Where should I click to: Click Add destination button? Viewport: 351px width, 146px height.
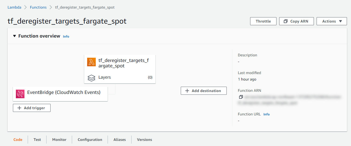point(204,91)
